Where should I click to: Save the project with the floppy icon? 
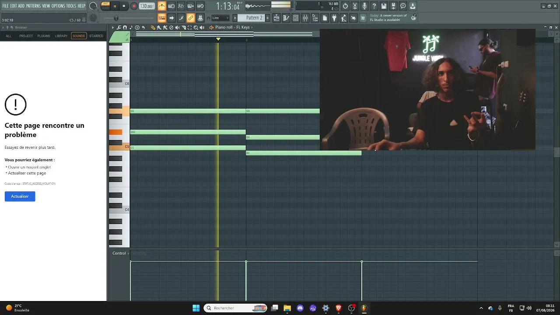[x=384, y=6]
